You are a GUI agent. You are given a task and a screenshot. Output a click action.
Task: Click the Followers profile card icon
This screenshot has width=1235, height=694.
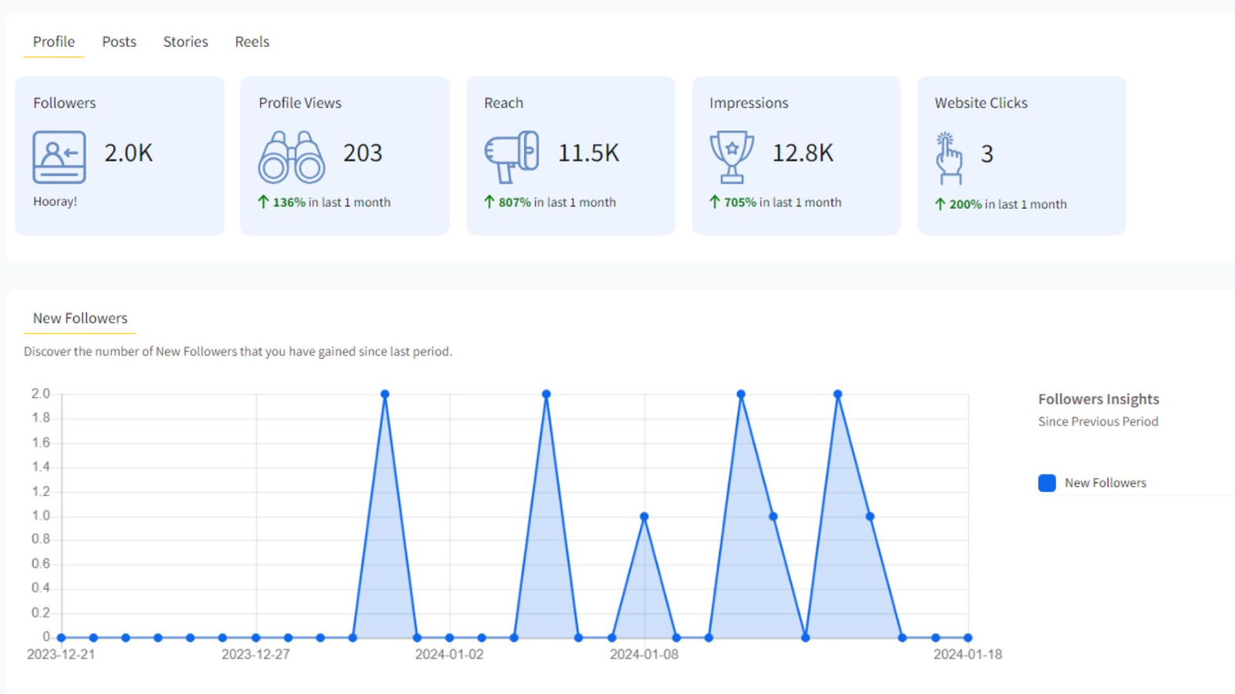click(x=59, y=157)
